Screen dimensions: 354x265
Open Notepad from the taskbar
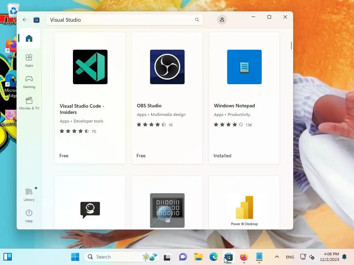pos(259,257)
